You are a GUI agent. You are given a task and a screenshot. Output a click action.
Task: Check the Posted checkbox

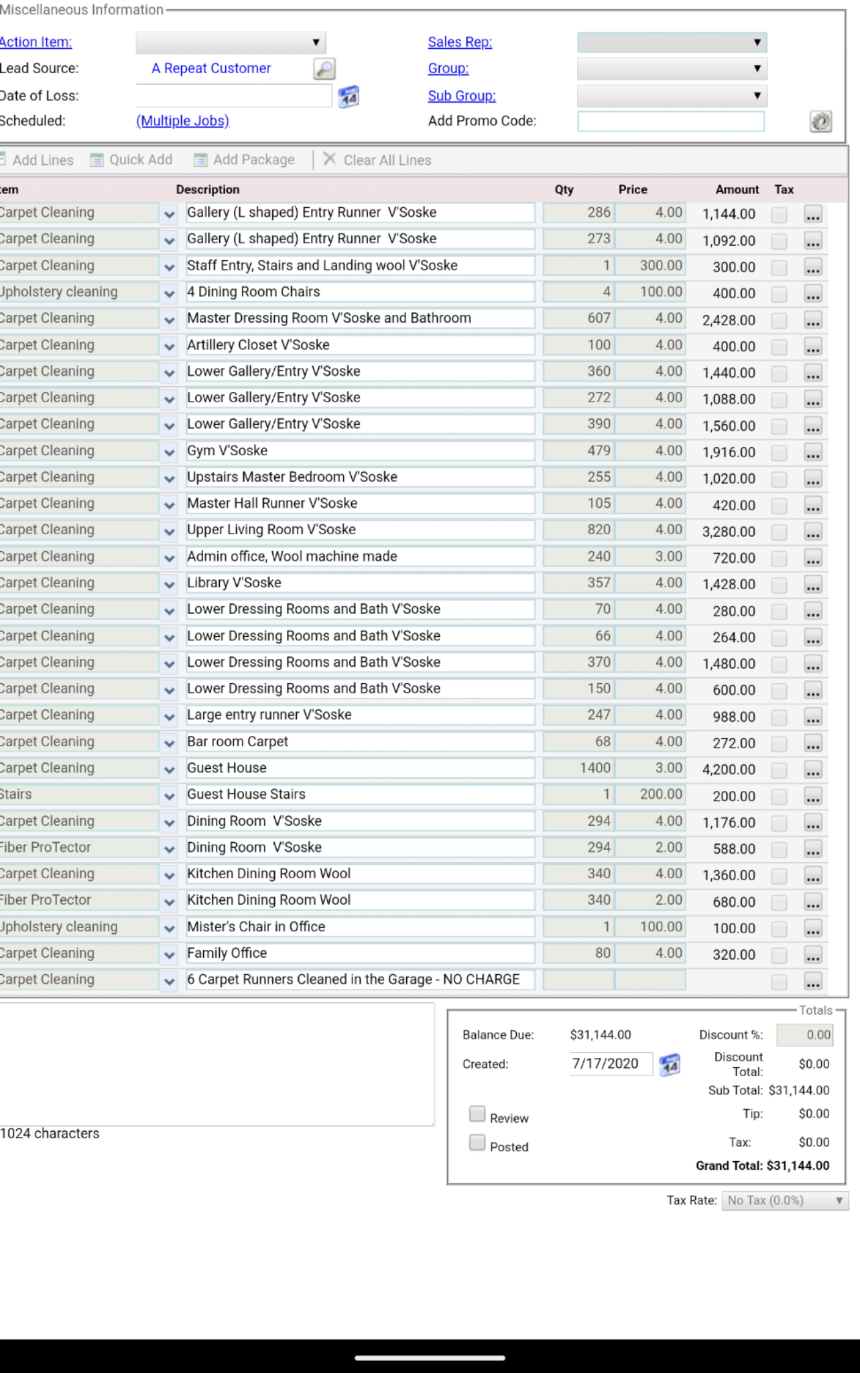point(477,1143)
